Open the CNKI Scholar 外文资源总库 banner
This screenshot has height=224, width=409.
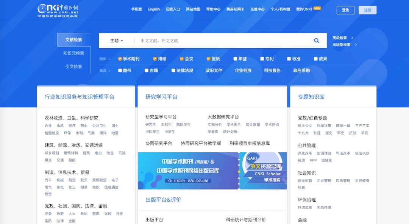tap(263, 171)
